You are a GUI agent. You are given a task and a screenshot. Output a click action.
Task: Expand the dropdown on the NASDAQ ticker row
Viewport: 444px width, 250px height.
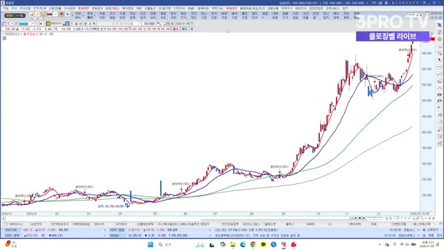(210, 235)
